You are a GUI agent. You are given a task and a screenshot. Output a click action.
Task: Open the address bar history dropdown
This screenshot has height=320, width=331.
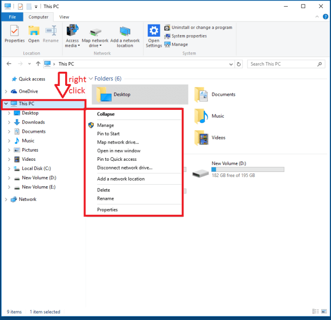point(231,64)
